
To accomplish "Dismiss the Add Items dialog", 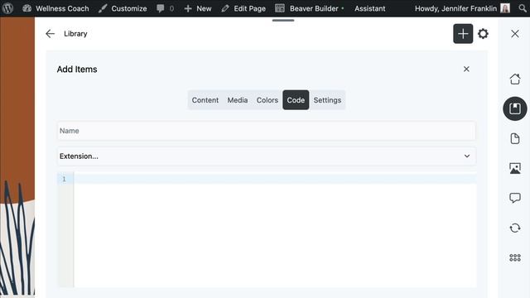I will pyautogui.click(x=466, y=69).
